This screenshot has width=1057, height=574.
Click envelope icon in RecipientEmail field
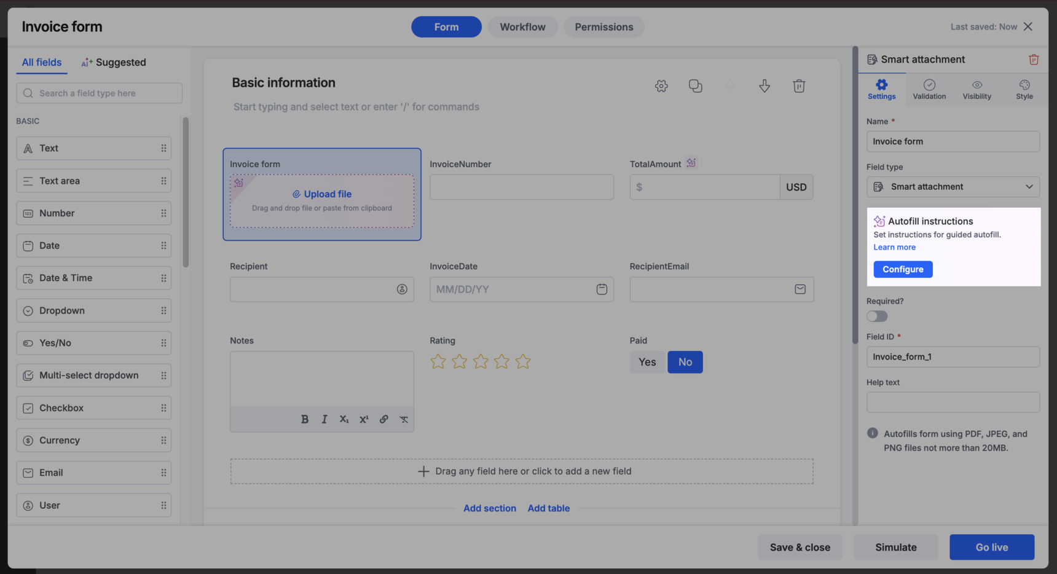[800, 289]
